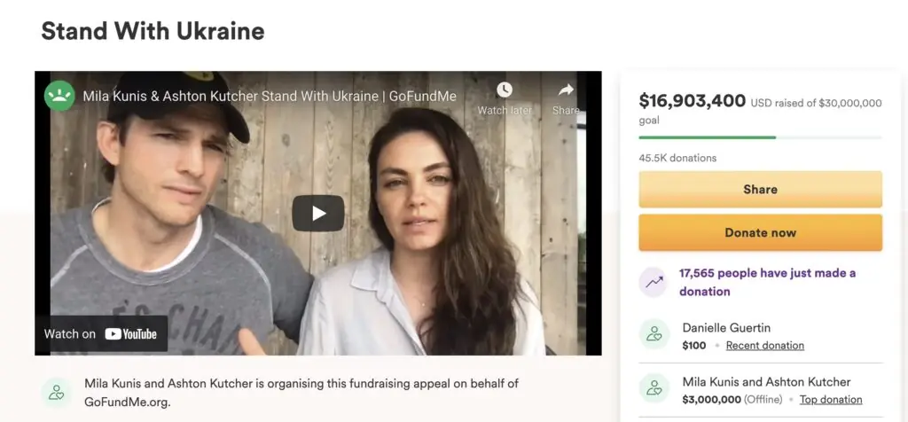This screenshot has width=908, height=422.
Task: Click the GoFundMe channel logo in video
Action: click(x=59, y=96)
